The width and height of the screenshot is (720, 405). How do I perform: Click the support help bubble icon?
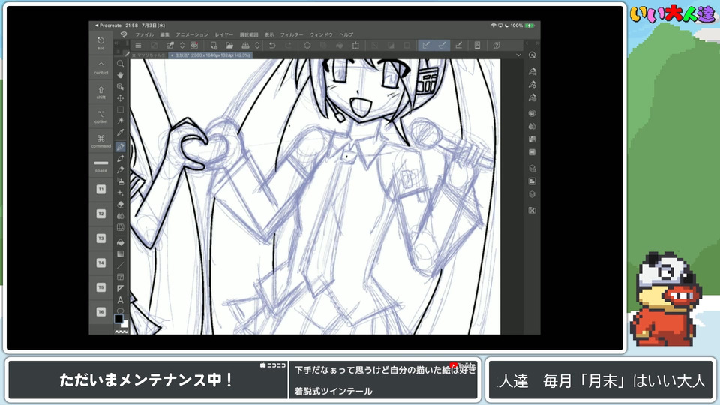coord(496,46)
